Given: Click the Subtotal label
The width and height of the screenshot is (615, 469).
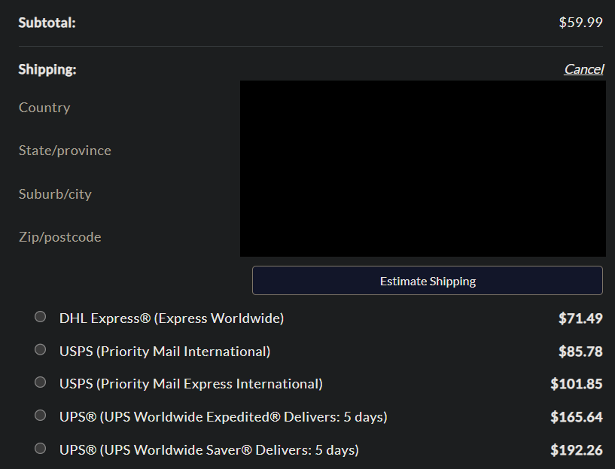Looking at the screenshot, I should tap(47, 23).
